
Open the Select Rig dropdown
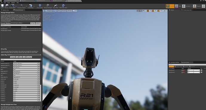[x=24, y=55]
